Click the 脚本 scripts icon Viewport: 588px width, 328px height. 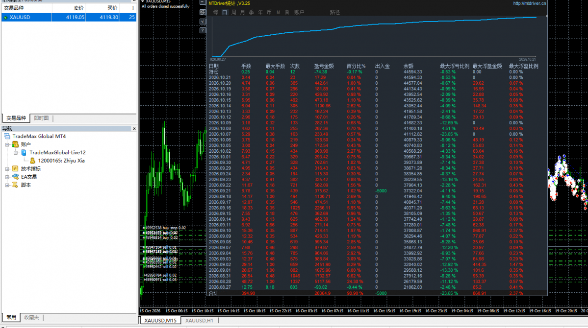click(15, 185)
